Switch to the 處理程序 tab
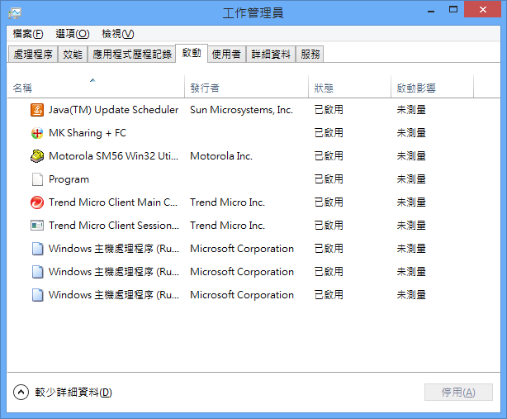 pyautogui.click(x=33, y=54)
